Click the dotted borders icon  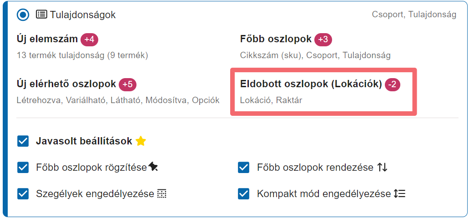click(162, 194)
